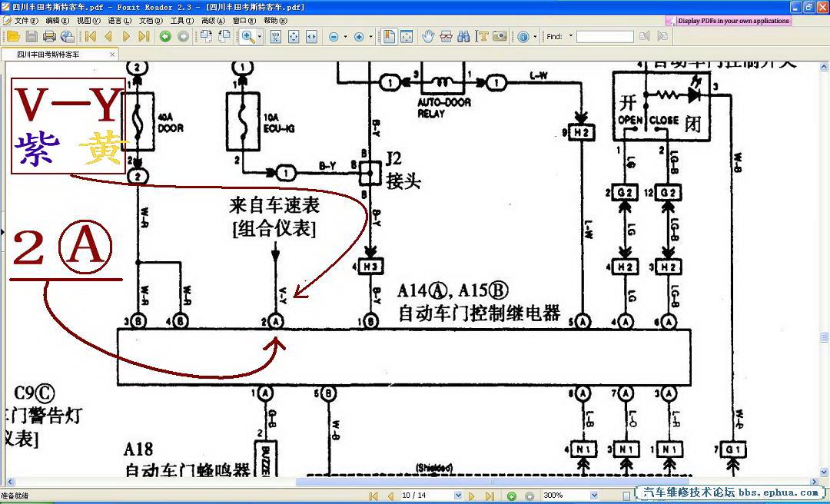This screenshot has height=504, width=830.
Task: Open the 语言(L) menu
Action: (120, 21)
